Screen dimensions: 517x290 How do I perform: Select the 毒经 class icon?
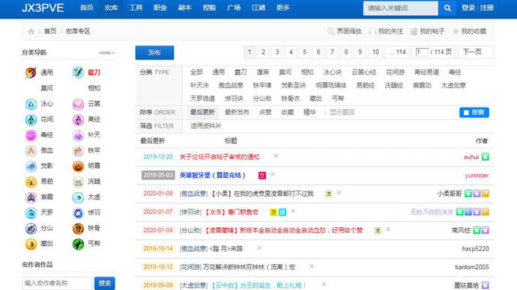coord(31,135)
